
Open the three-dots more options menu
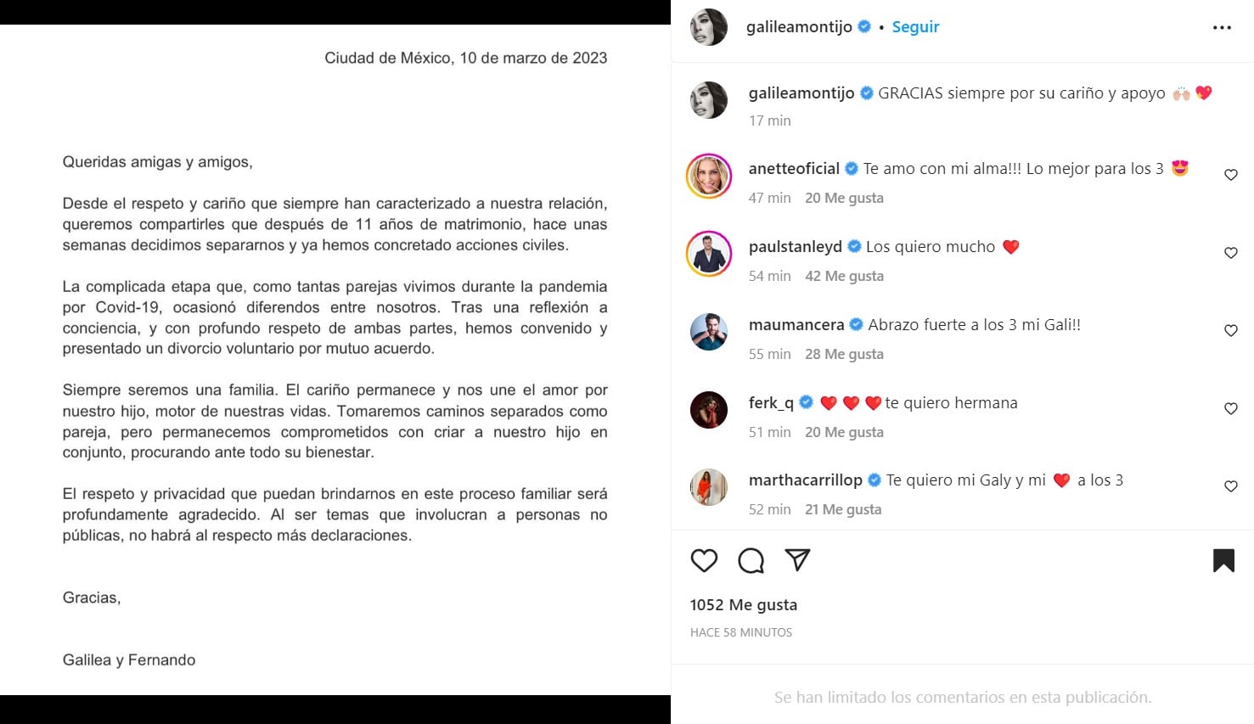(1222, 28)
